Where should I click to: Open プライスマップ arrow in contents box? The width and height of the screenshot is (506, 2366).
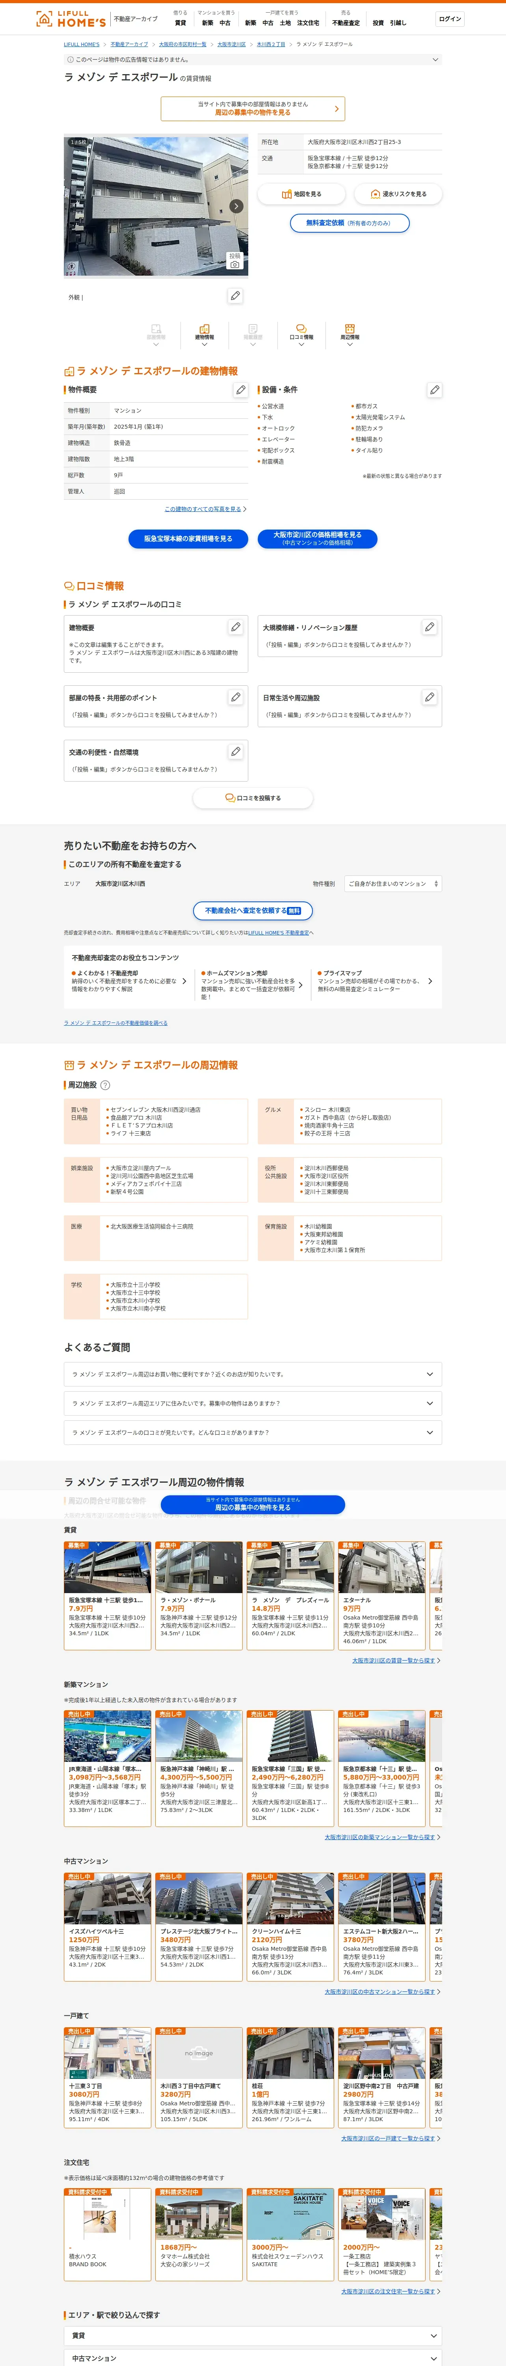430,981
